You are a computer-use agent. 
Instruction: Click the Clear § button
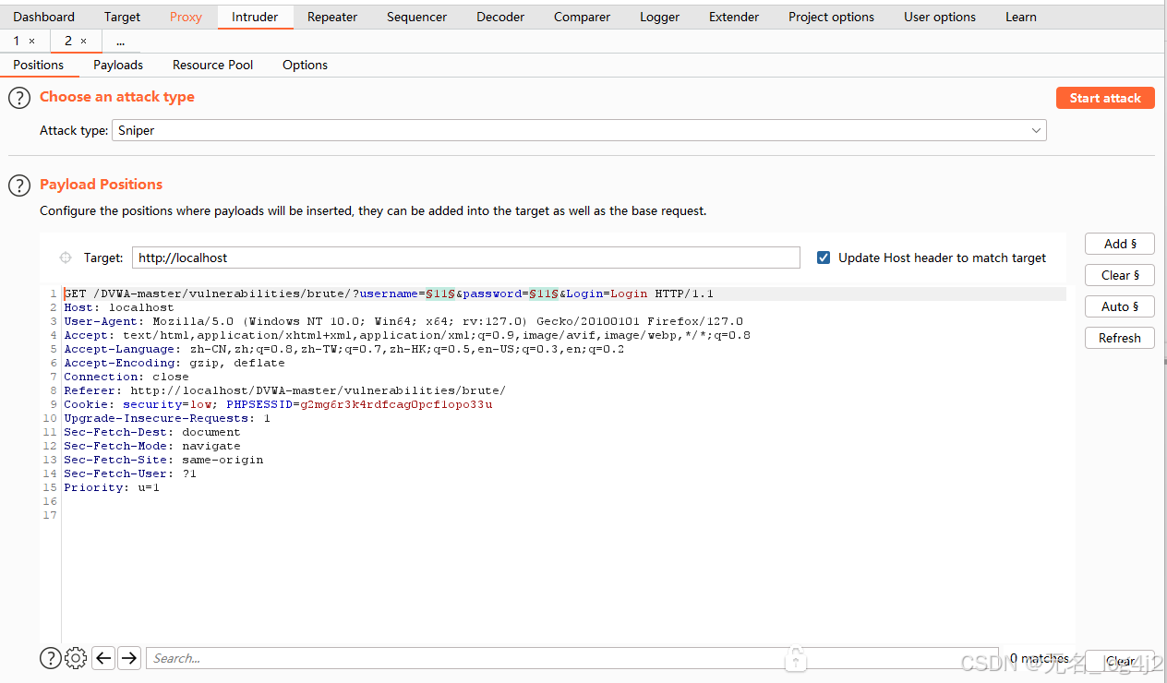(x=1120, y=275)
